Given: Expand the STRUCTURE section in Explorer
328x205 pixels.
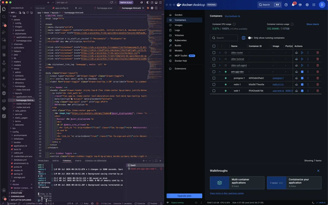Looking at the screenshot, I should tap(16, 193).
